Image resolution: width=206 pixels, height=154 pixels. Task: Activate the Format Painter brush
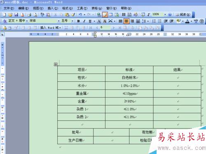pyautogui.click(x=73, y=14)
